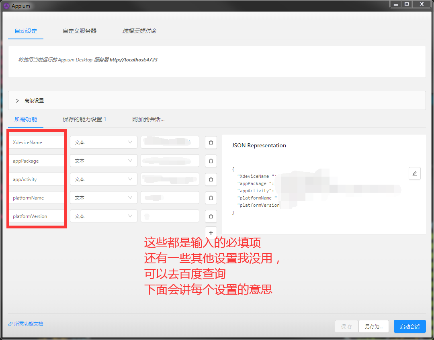Image resolution: width=434 pixels, height=340 pixels.
Task: Switch to the 自动设定 tab
Action: (26, 31)
